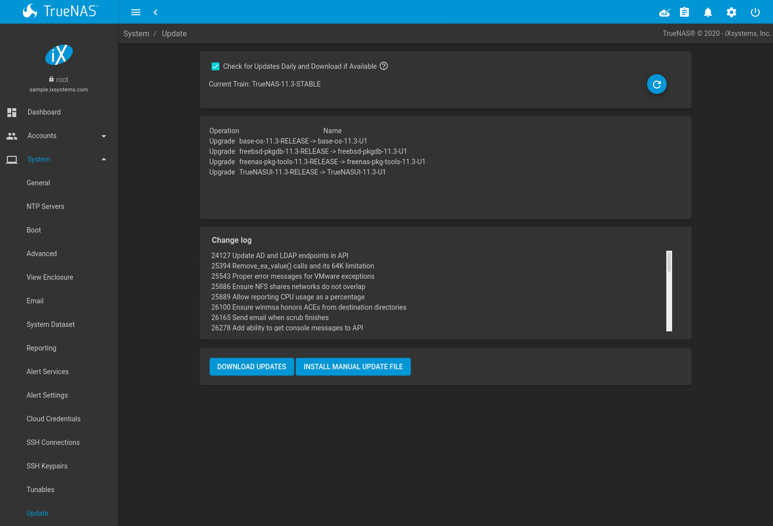The height and width of the screenshot is (526, 773).
Task: Click the iXsystems copyright text
Action: tap(716, 33)
